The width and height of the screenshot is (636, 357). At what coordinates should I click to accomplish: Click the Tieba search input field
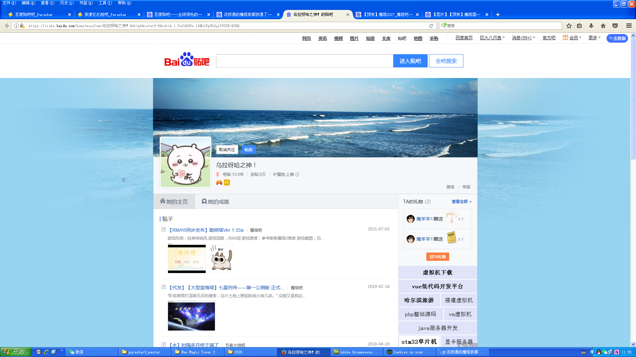coord(304,61)
